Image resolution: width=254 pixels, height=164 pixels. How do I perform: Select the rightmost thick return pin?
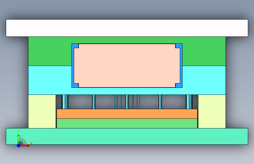pos(189,102)
